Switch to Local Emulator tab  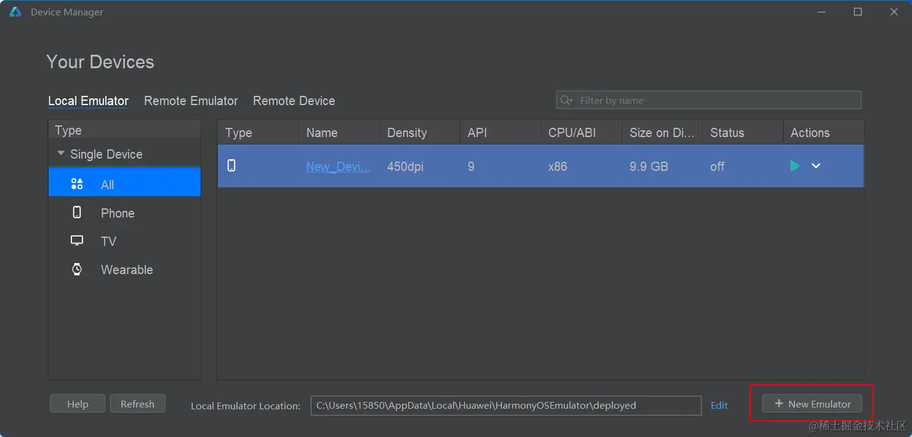click(89, 101)
